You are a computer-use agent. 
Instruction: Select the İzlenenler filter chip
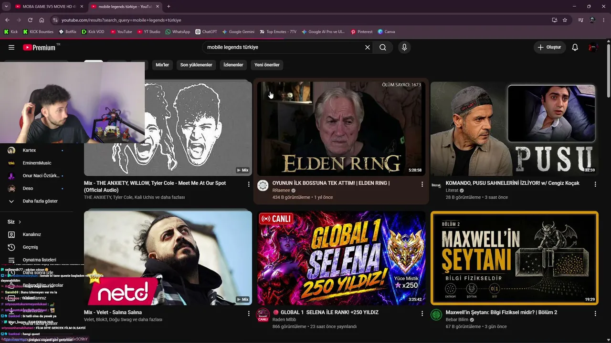[233, 65]
